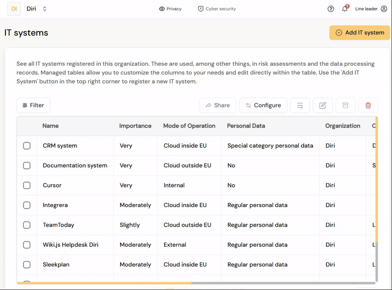Click the Filter sliders icon

25,105
